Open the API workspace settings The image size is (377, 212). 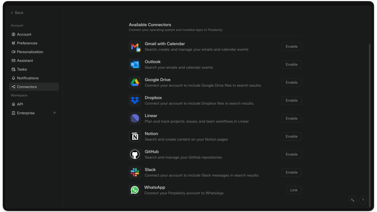click(x=20, y=104)
